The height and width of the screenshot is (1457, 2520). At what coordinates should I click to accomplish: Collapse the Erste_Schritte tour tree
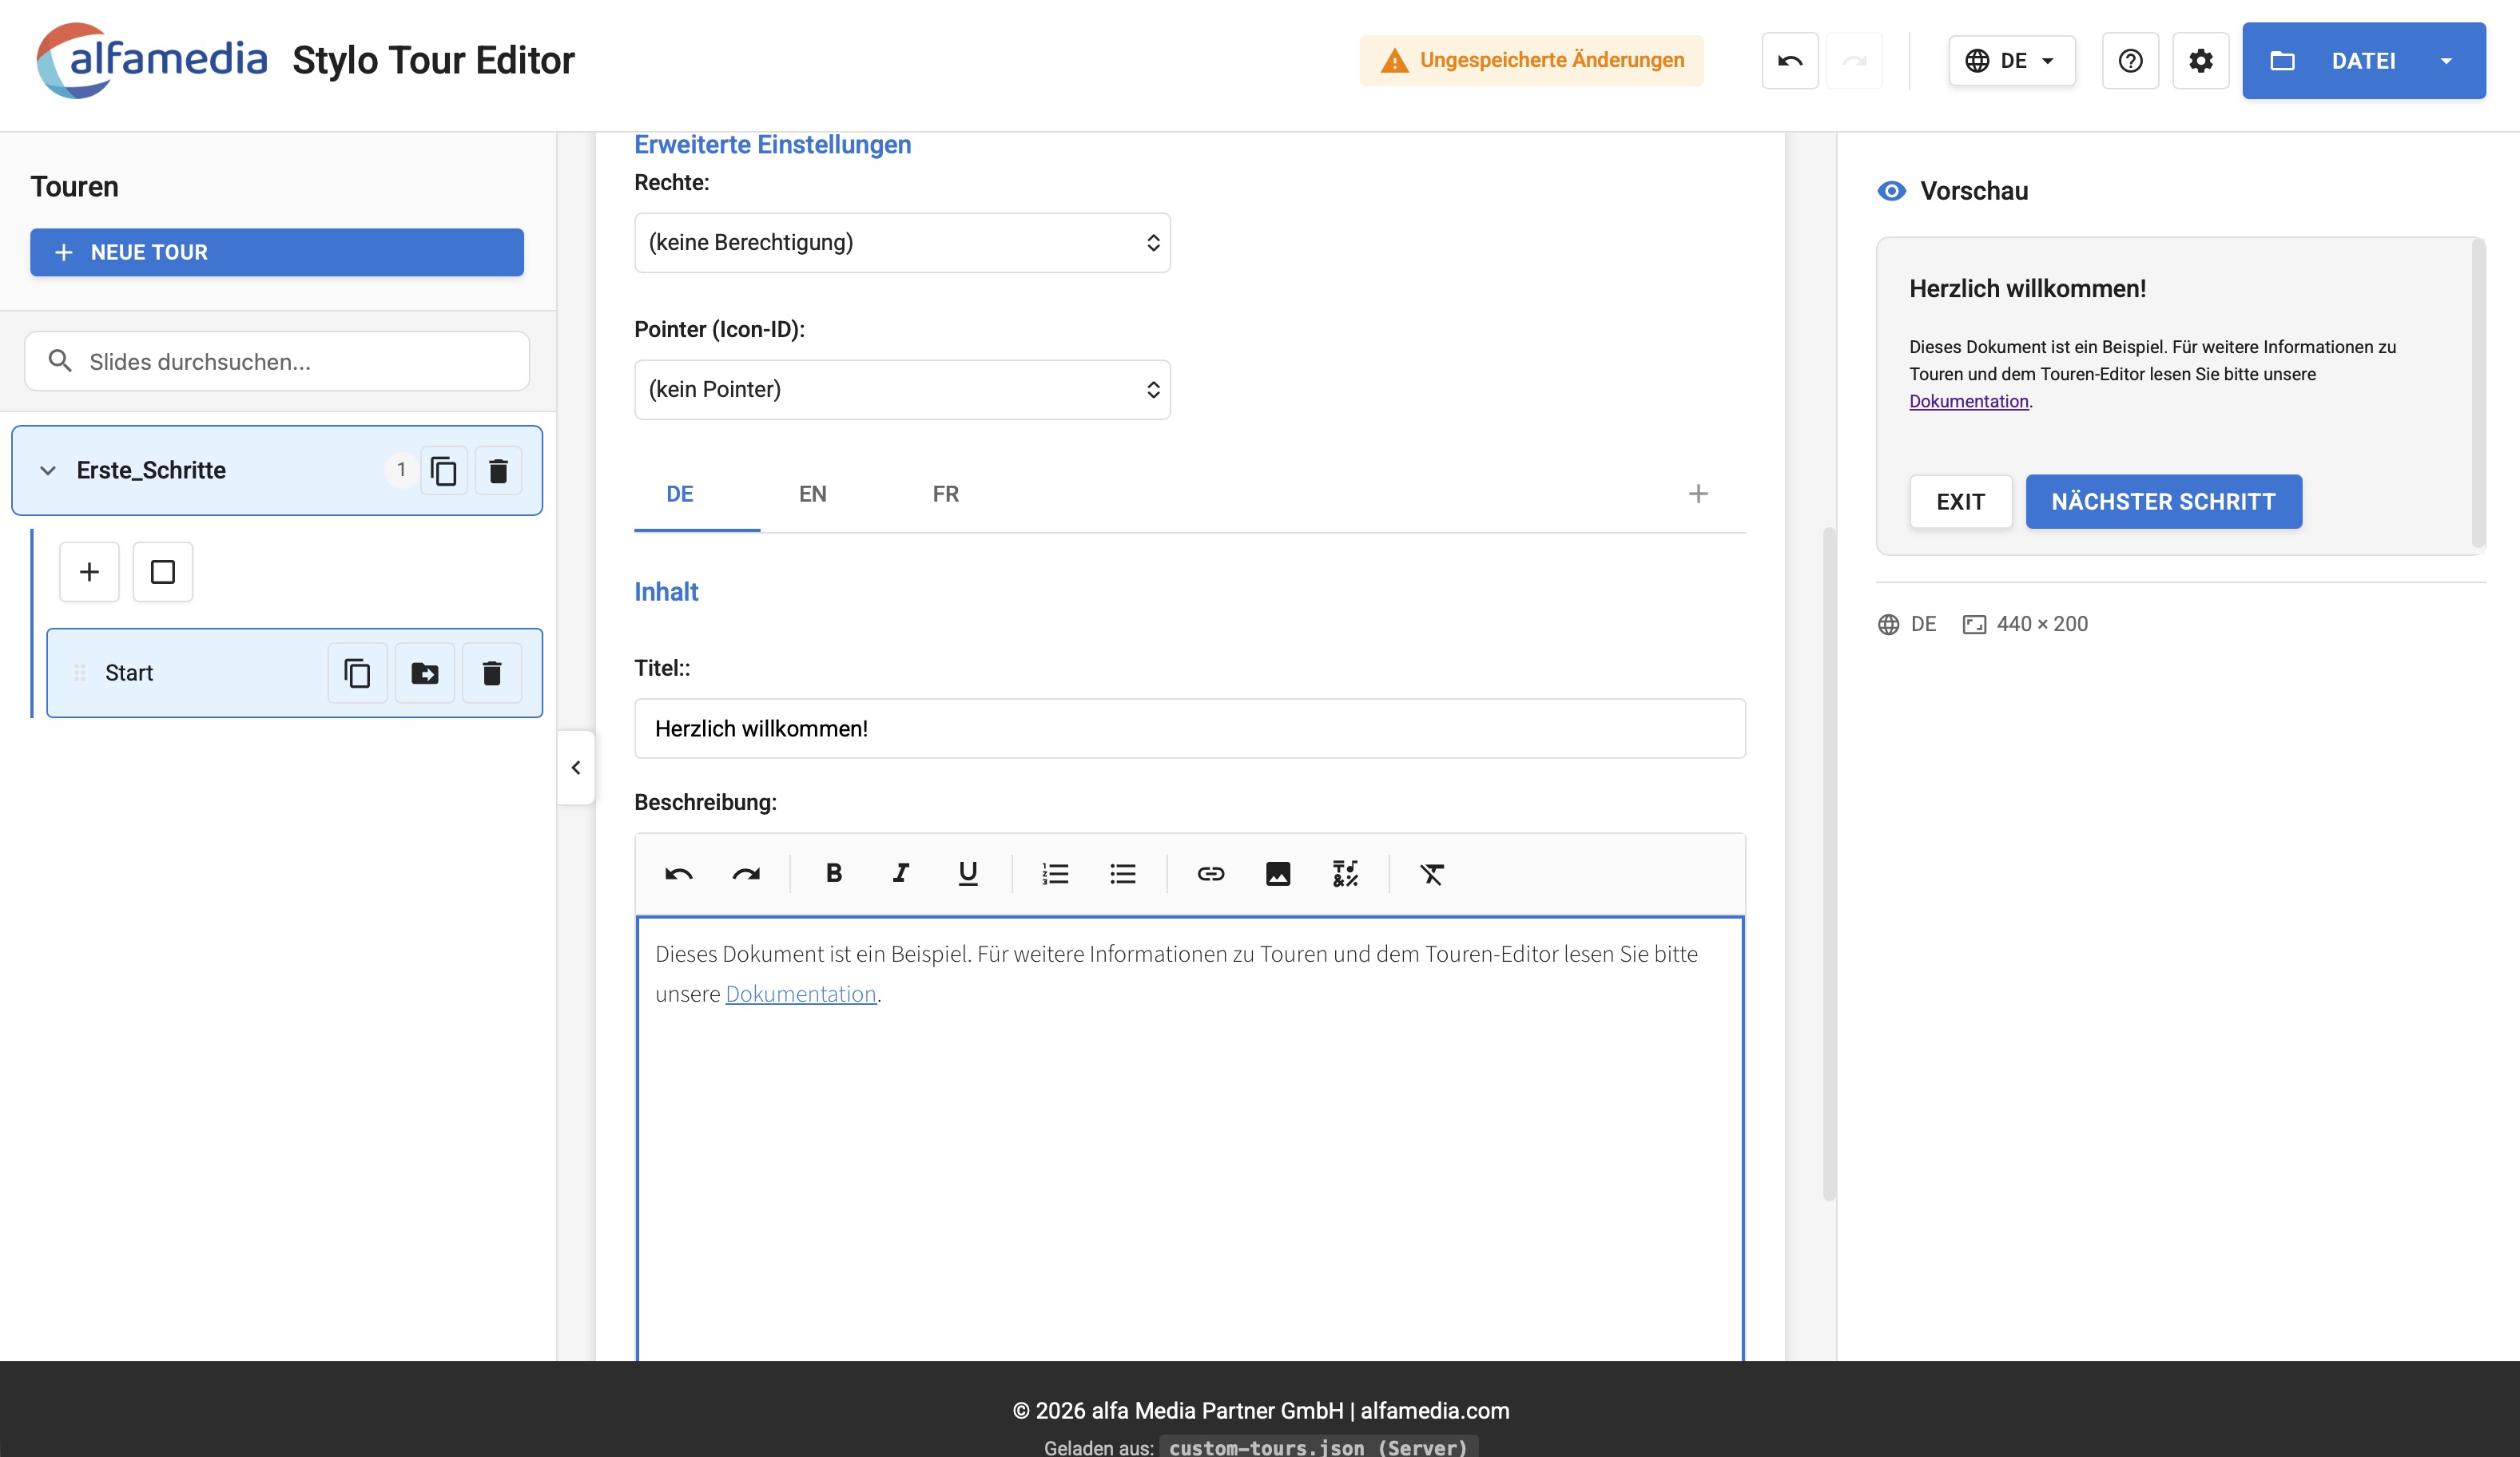pyautogui.click(x=47, y=470)
